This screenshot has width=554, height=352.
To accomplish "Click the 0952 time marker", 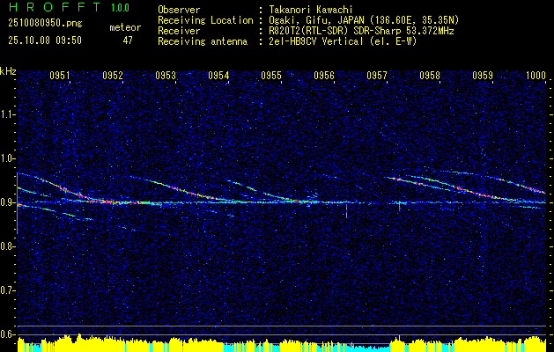I will [x=113, y=75].
